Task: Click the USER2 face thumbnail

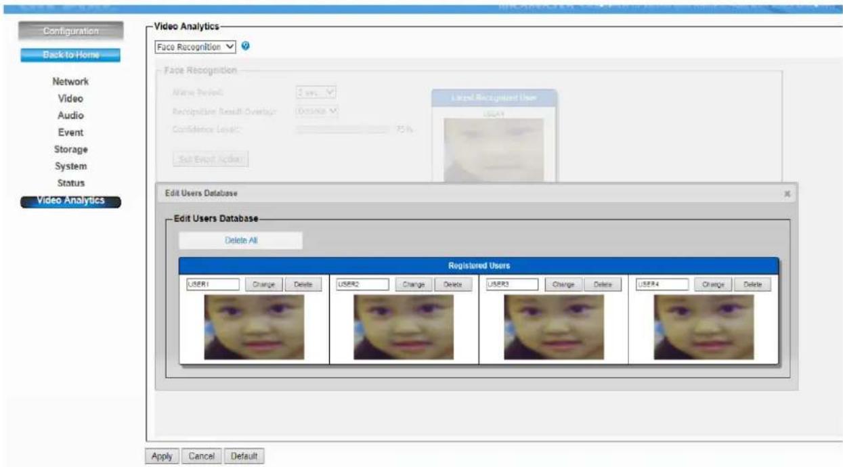Action: pyautogui.click(x=404, y=326)
